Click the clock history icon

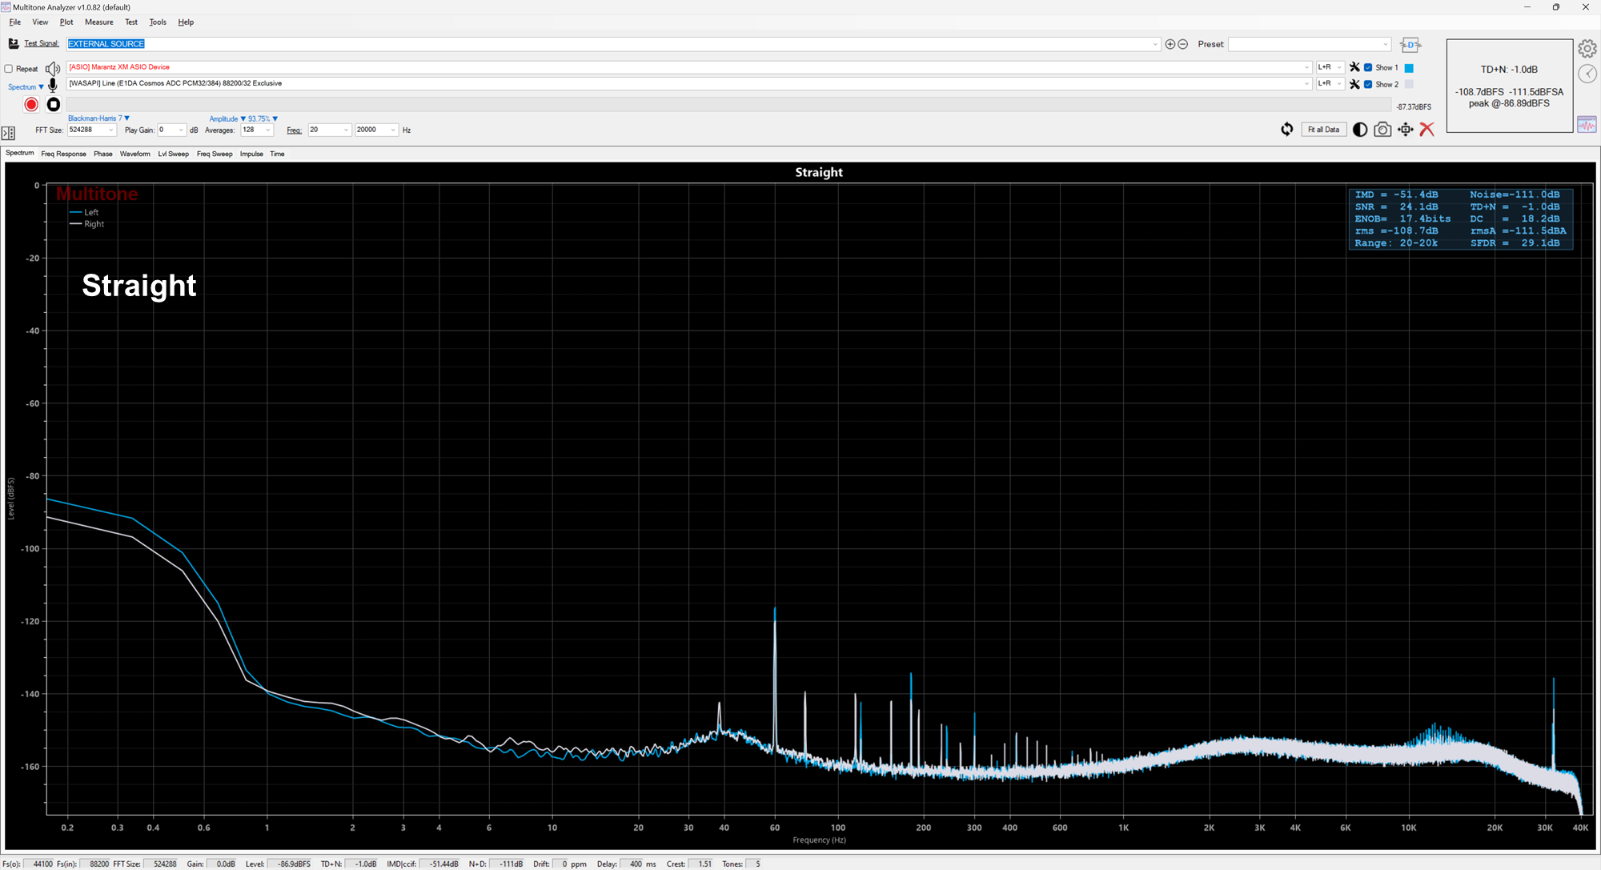point(1587,74)
